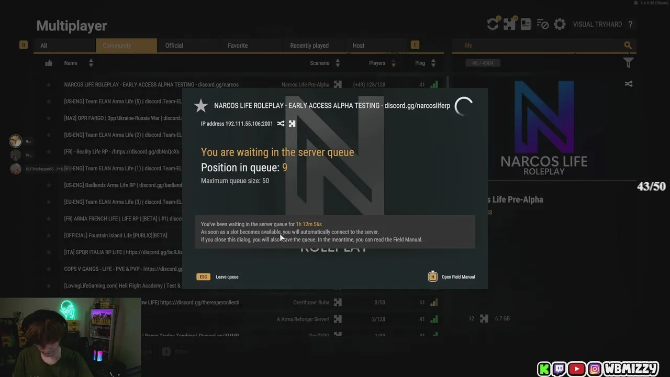The image size is (670, 377).
Task: Toggle favorite star for Reality Life RP row
Action: coord(49,151)
